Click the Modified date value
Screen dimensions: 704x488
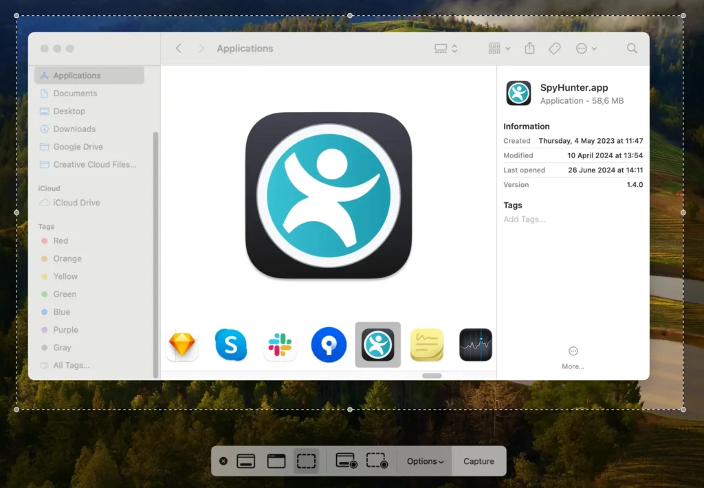coord(605,155)
